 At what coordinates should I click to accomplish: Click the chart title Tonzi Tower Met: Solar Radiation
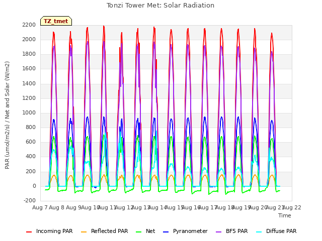click(x=160, y=6)
